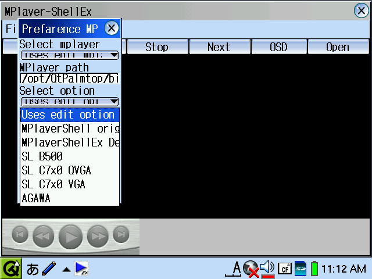Viewport: 372px width, 279px height.
Task: Click the fast forward playback control
Action: pyautogui.click(x=98, y=236)
